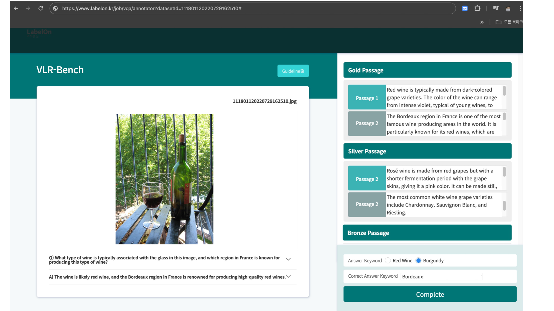Image resolution: width=554 pixels, height=311 pixels.
Task: Click the answer text about Bordeaux region
Action: click(x=167, y=277)
